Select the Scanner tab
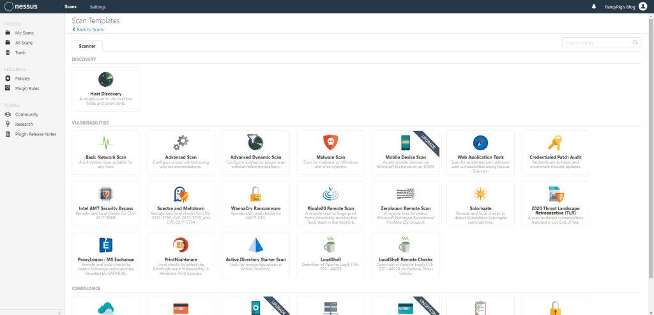This screenshot has width=654, height=315. tap(87, 46)
